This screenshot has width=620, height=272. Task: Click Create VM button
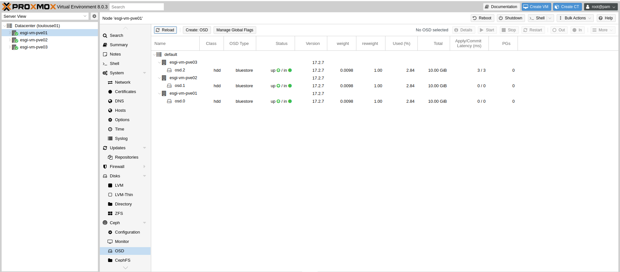pos(536,7)
